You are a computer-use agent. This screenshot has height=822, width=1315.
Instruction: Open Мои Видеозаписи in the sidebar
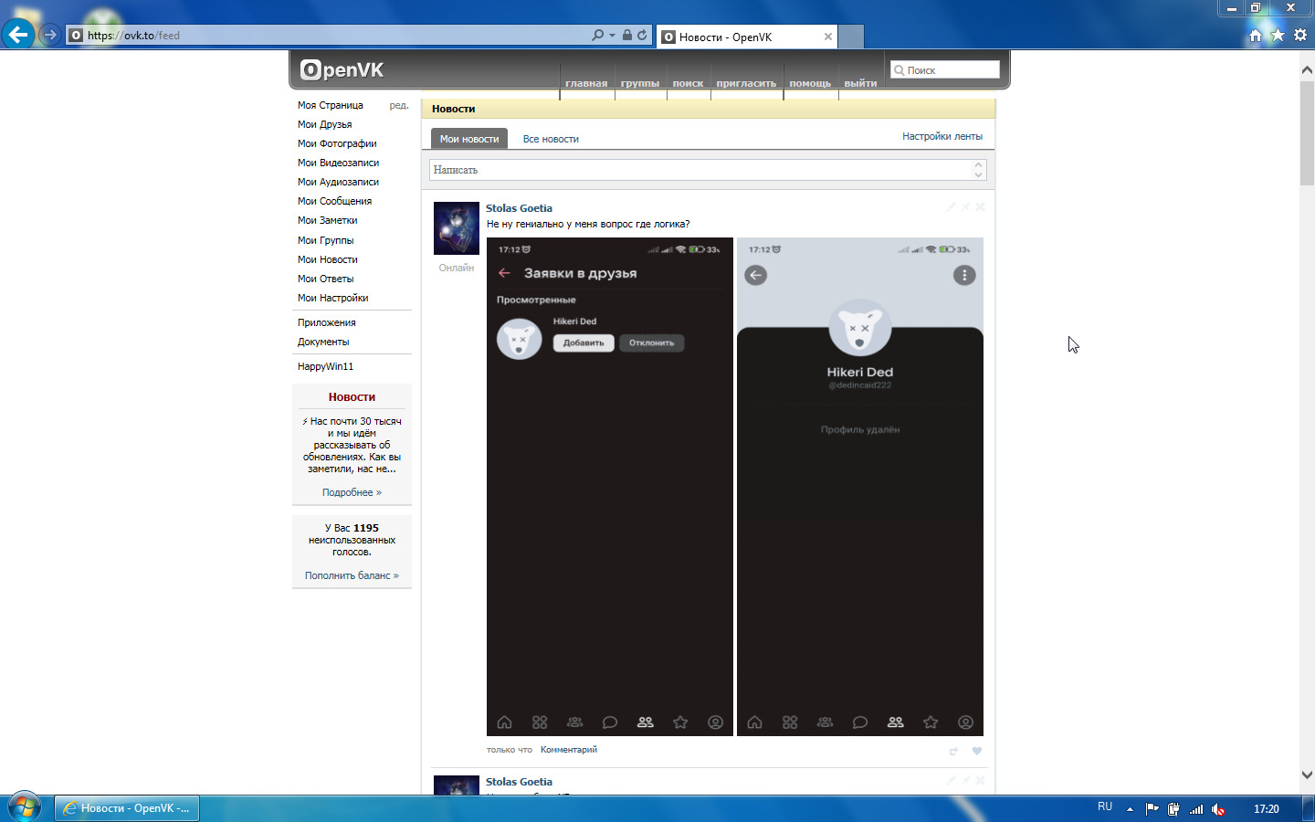tap(338, 163)
